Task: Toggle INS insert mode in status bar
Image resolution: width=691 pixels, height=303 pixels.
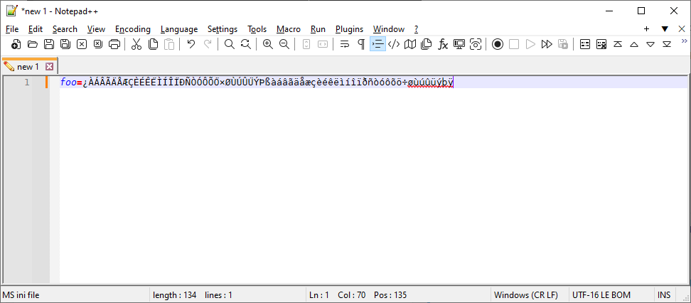Action: pos(664,294)
